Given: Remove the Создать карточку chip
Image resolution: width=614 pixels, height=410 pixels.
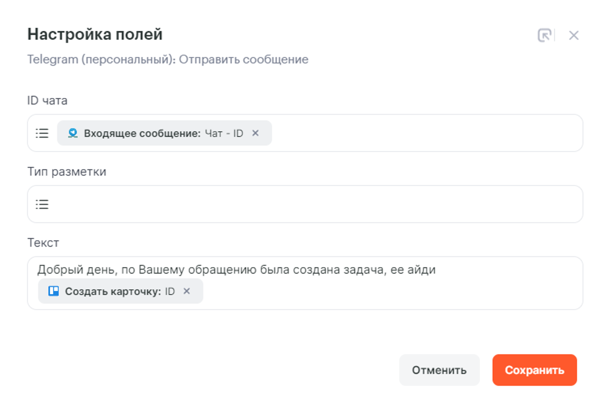Looking at the screenshot, I should click(187, 291).
